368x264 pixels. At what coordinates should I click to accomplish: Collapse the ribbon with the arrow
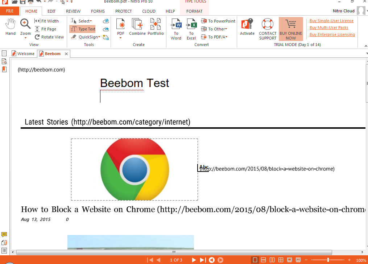[366, 46]
